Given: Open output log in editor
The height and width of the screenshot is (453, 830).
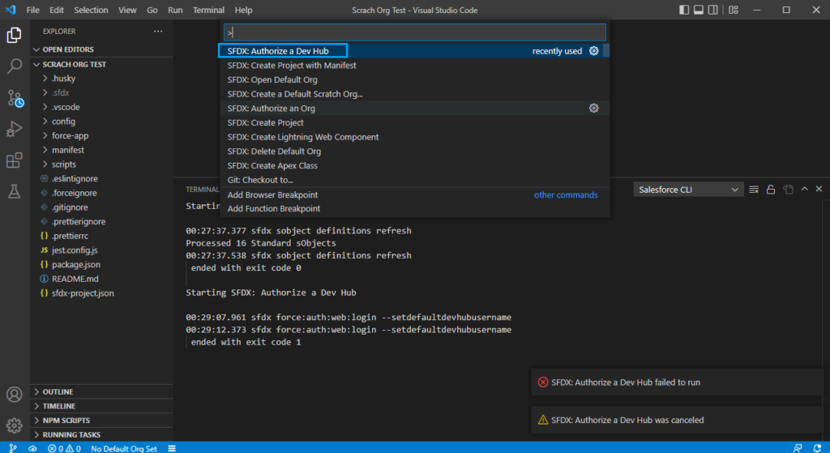Looking at the screenshot, I should (x=788, y=190).
